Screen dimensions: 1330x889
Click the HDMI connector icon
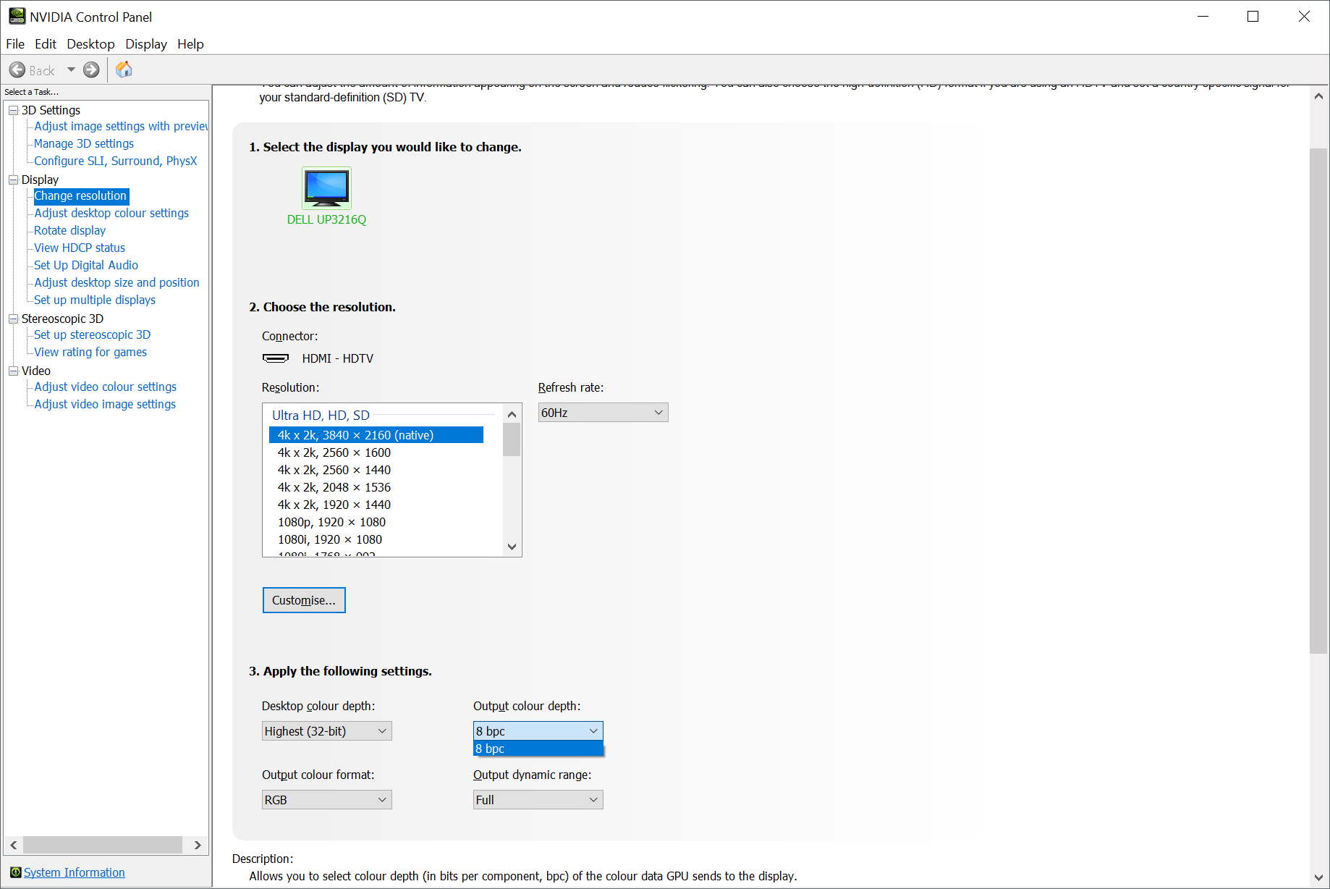(276, 358)
